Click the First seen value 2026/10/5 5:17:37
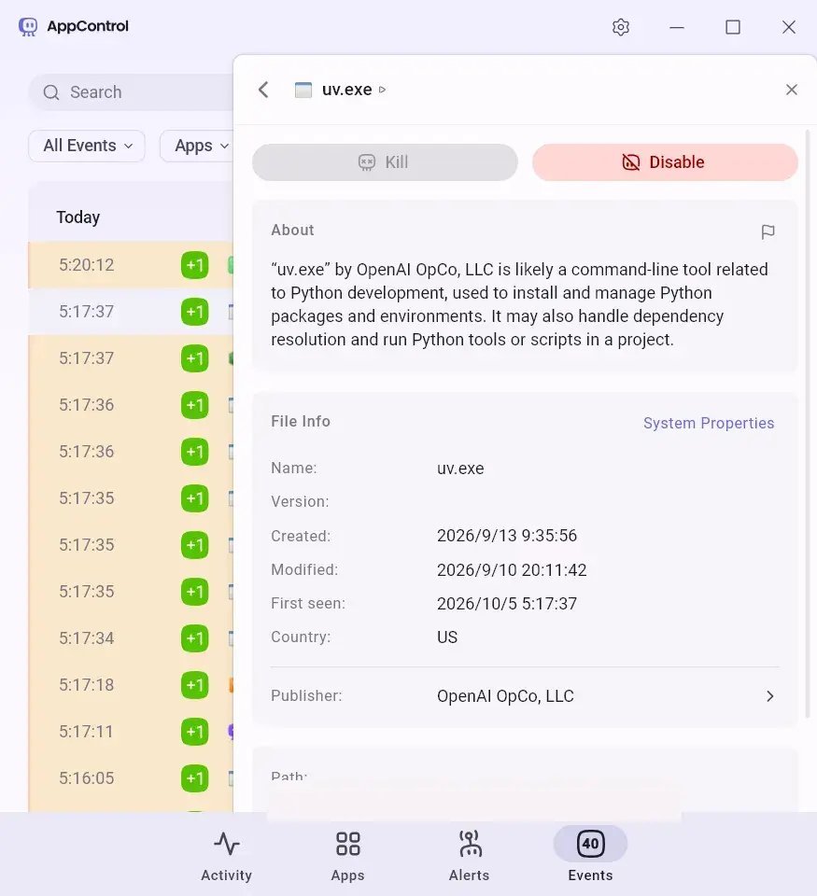This screenshot has height=896, width=817. coord(507,604)
